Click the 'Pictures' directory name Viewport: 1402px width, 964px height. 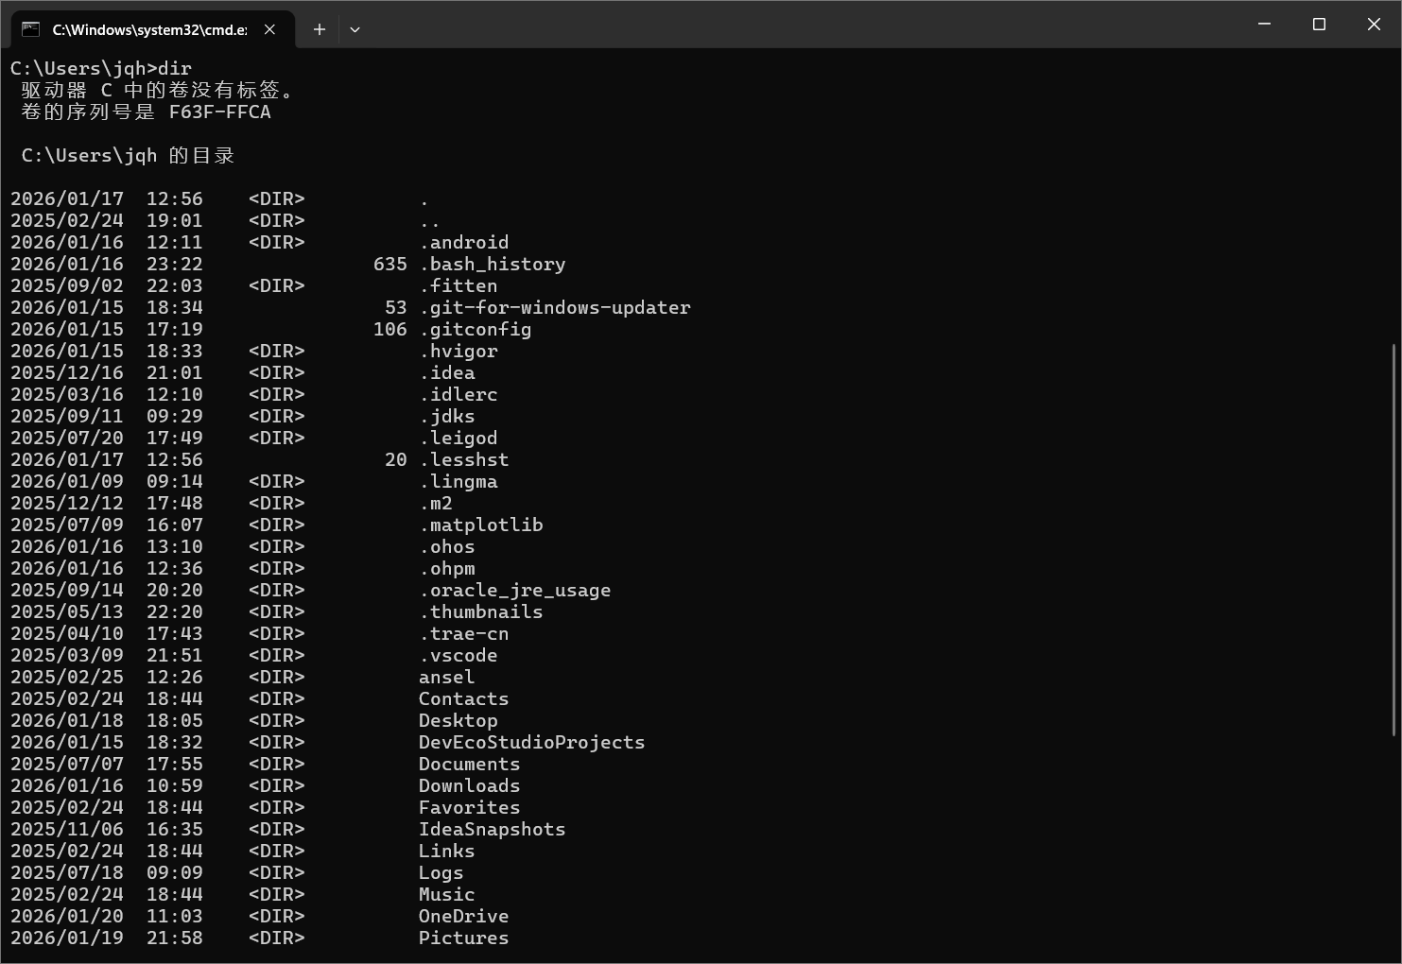(464, 938)
